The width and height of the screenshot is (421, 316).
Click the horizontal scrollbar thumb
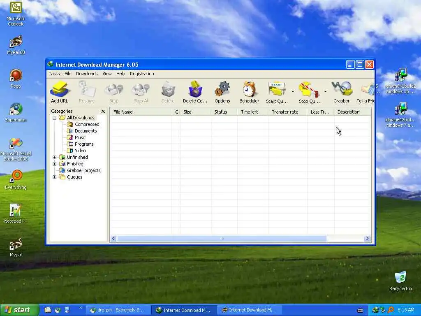pyautogui.click(x=222, y=238)
